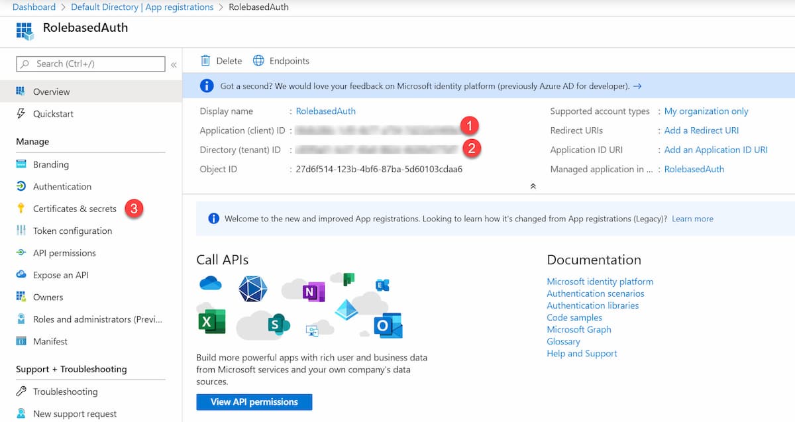
Task: Open Glossary documentation link
Action: click(563, 341)
